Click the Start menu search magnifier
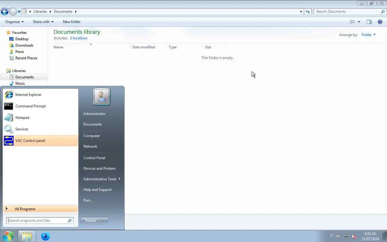The image size is (387, 242). click(x=70, y=221)
